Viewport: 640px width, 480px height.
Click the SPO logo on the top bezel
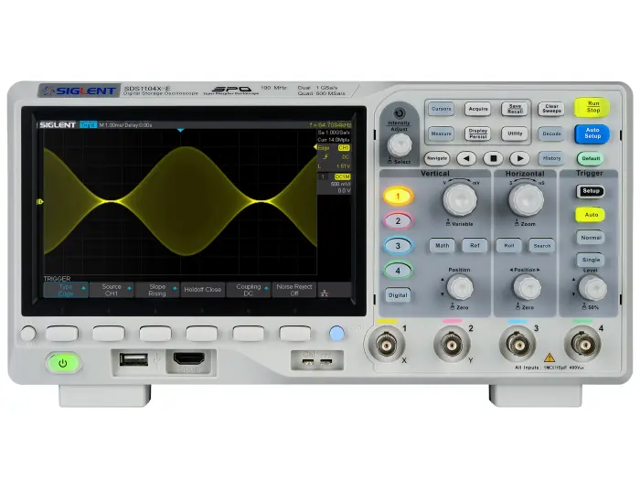pyautogui.click(x=231, y=91)
